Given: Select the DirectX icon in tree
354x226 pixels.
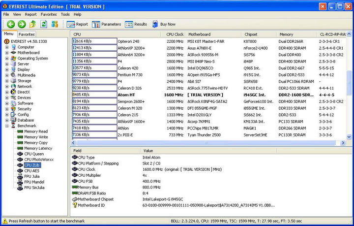Looking at the screenshot, I should (13, 92).
